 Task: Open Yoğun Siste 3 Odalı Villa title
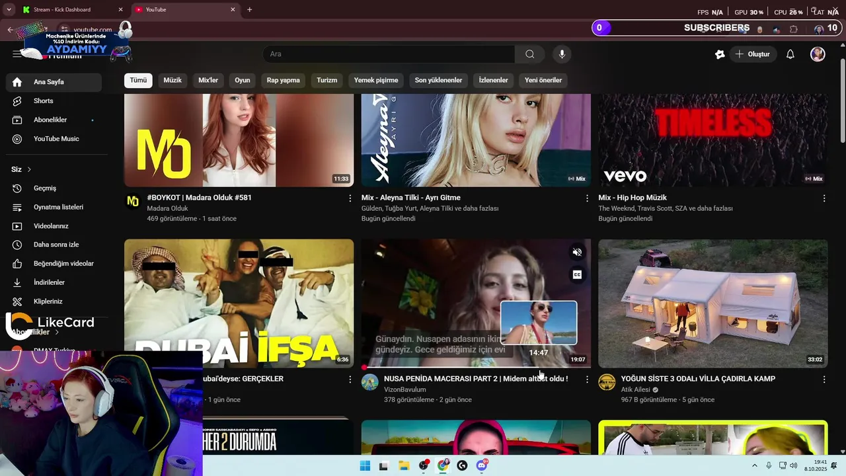(x=698, y=379)
